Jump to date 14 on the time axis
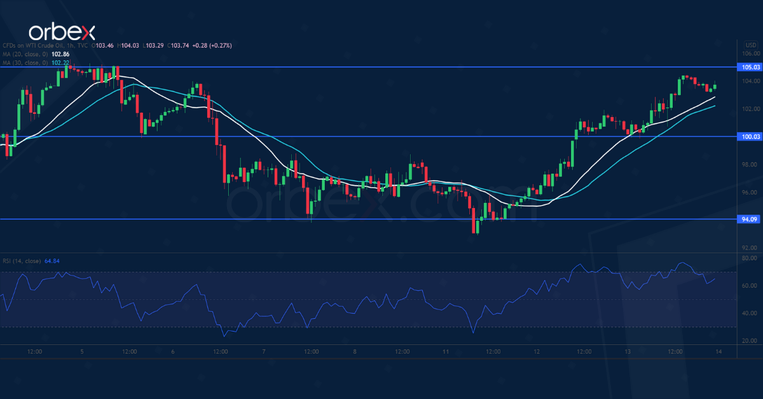763x399 pixels. coord(718,352)
